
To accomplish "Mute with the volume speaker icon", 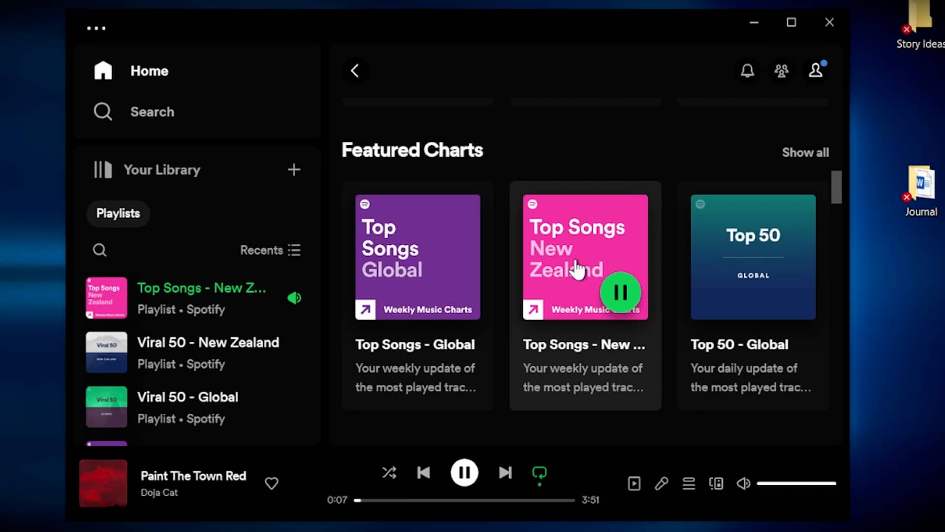I will pos(743,484).
